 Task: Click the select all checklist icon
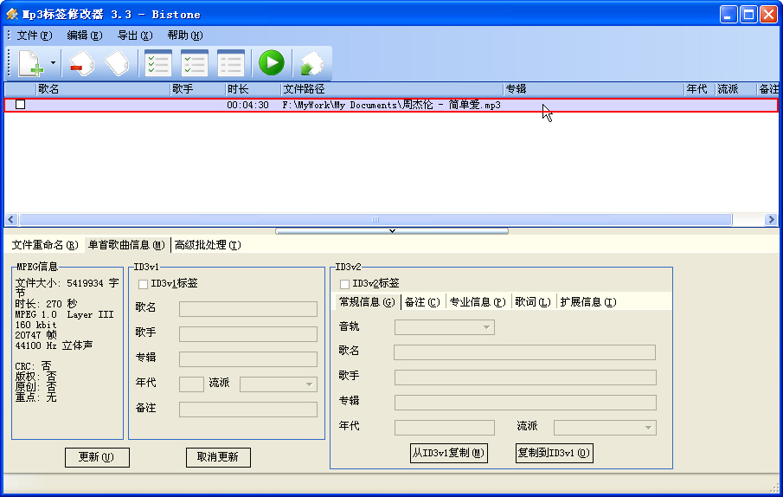point(157,63)
